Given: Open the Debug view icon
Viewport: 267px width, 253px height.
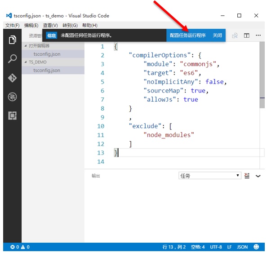Looking at the screenshot, I should pos(13,97).
